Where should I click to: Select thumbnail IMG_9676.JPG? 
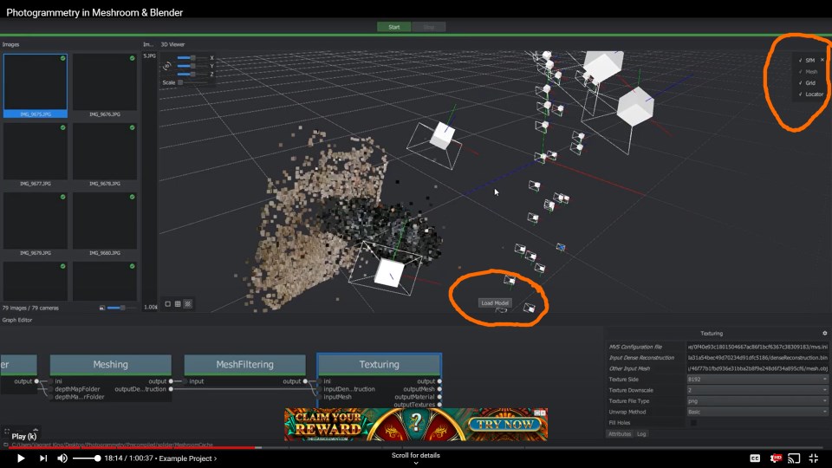point(105,86)
